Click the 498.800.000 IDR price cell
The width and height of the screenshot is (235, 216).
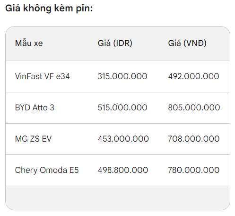point(123,170)
